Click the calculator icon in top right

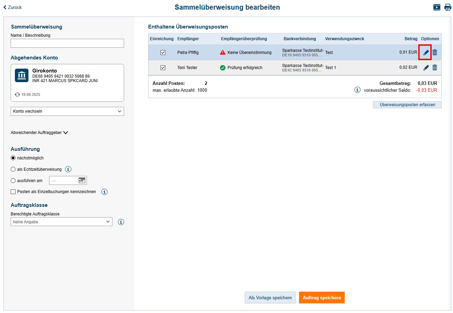point(437,7)
